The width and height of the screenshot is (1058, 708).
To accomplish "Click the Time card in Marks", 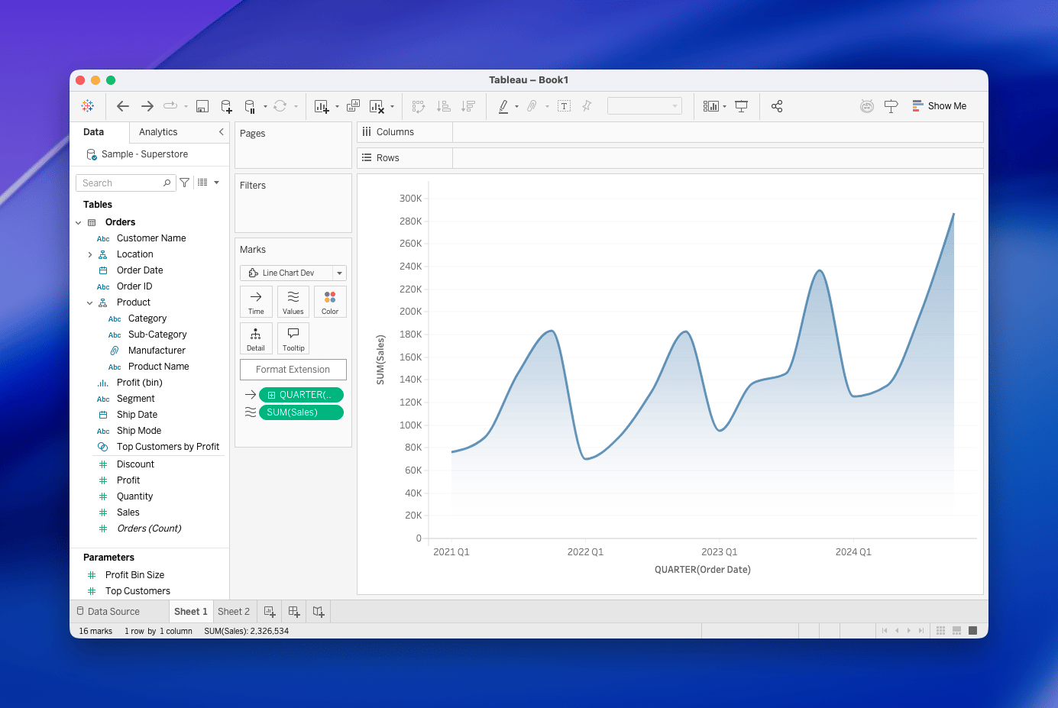I will point(256,302).
